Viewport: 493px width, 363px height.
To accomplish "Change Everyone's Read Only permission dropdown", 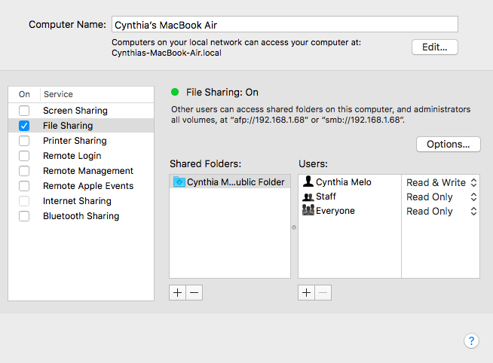I will click(x=441, y=211).
